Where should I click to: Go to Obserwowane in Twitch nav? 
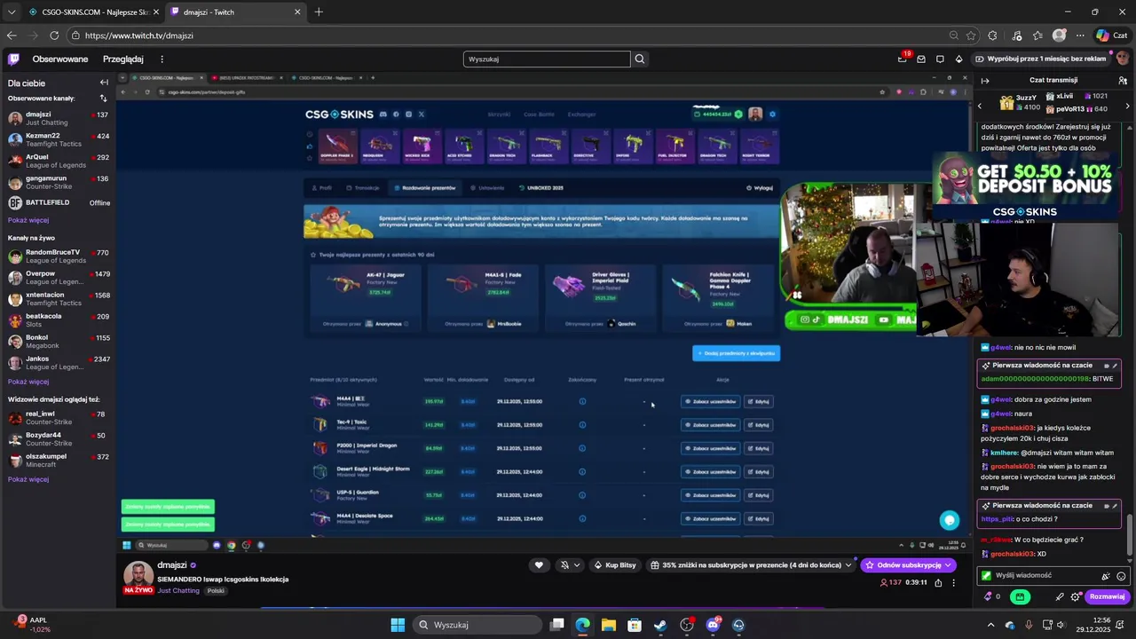60,59
